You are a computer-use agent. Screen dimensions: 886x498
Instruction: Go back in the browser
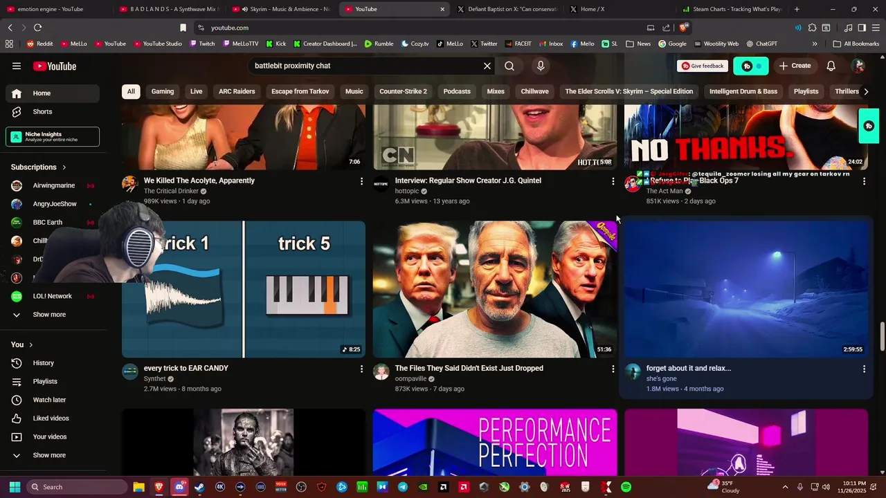pos(10,28)
